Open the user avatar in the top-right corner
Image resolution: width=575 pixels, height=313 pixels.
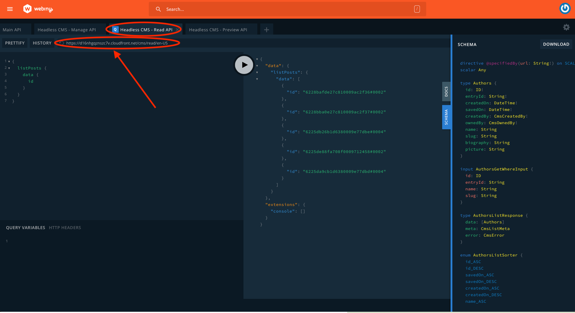[565, 8]
